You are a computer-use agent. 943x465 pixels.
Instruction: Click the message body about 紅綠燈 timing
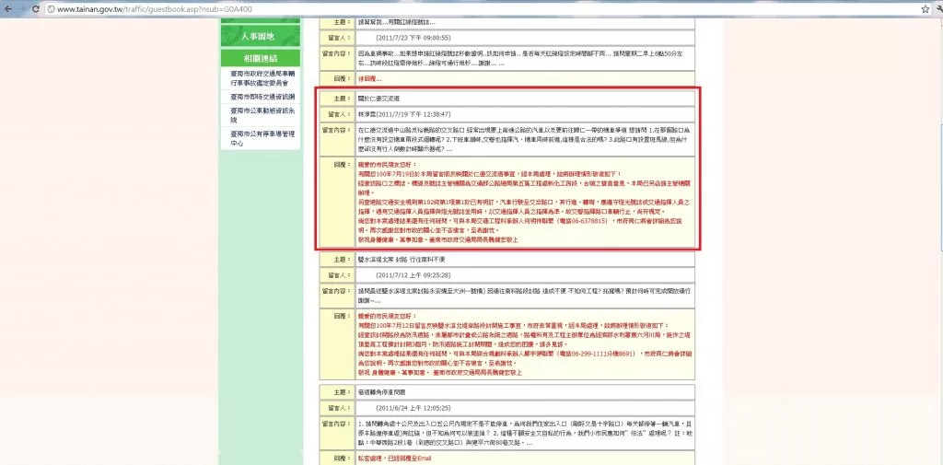[x=524, y=58]
